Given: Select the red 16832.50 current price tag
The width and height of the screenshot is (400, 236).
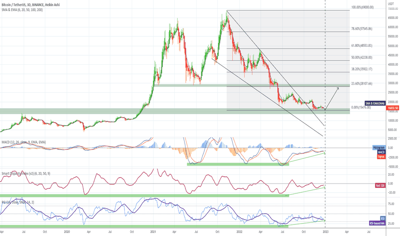Looking at the screenshot, I should coord(393,108).
